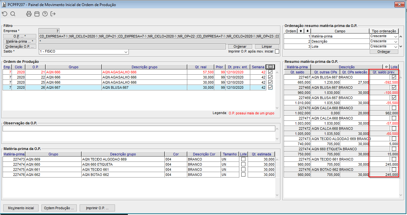Check Lote box for 227474 AQN 660 ETIQUETA BRANCO
The height and width of the screenshot is (215, 407).
394,149
